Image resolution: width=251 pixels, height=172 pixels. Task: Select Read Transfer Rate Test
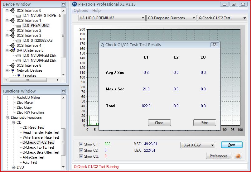(x=41, y=132)
